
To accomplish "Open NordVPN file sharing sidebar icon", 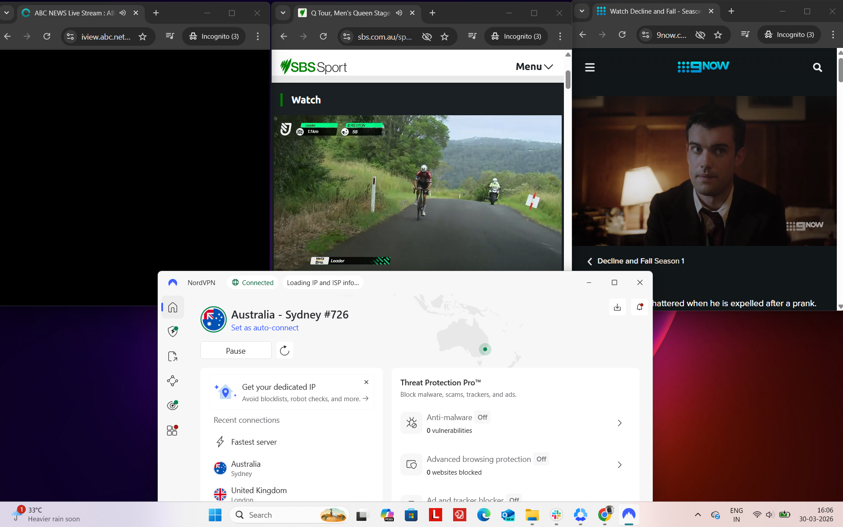I will tap(173, 356).
